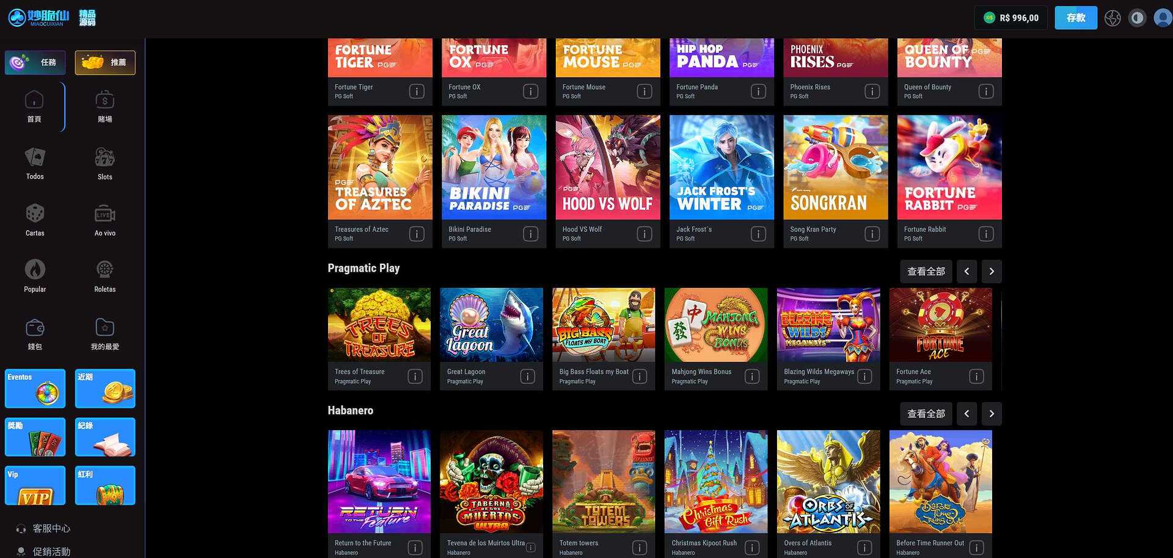
Task: Open the user profile avatar
Action: 1162,18
